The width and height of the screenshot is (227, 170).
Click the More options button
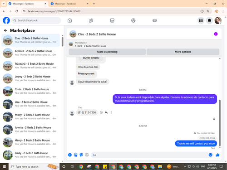click(x=183, y=52)
